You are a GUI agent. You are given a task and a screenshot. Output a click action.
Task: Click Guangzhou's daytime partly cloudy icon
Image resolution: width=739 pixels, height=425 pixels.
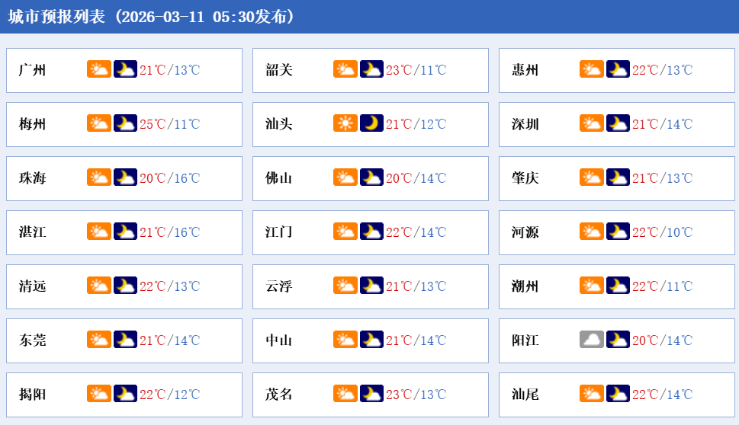(99, 70)
